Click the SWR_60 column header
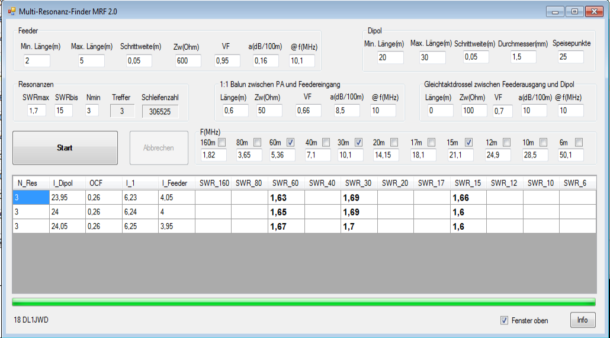Screen dimensions: 610x338 pos(285,183)
